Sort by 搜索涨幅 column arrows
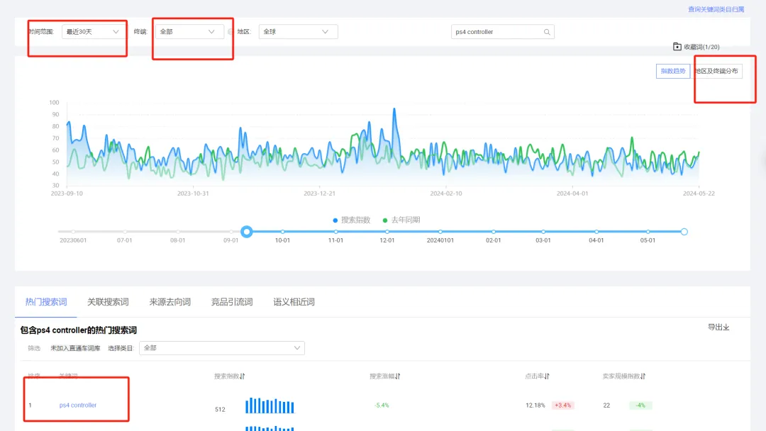The width and height of the screenshot is (766, 431). [x=398, y=376]
